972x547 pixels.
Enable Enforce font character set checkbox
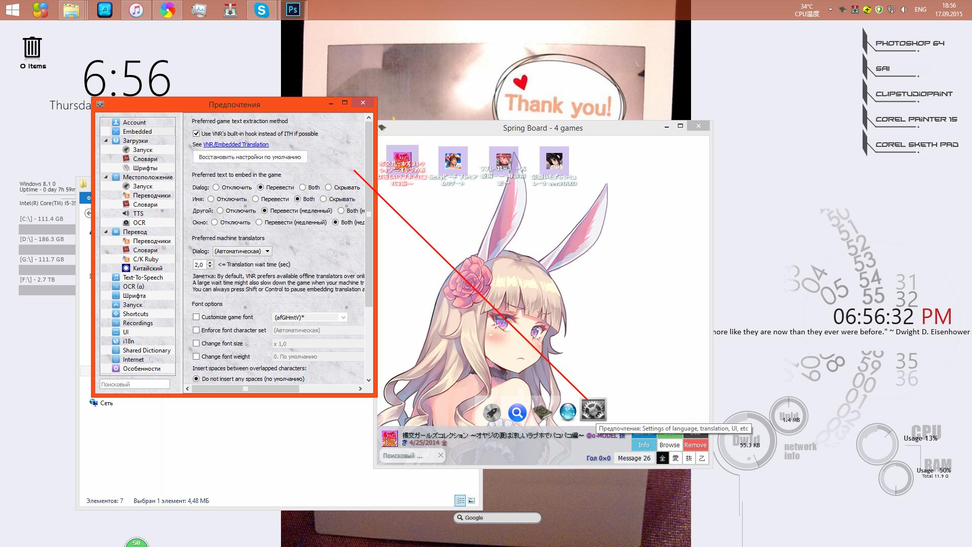pyautogui.click(x=196, y=330)
